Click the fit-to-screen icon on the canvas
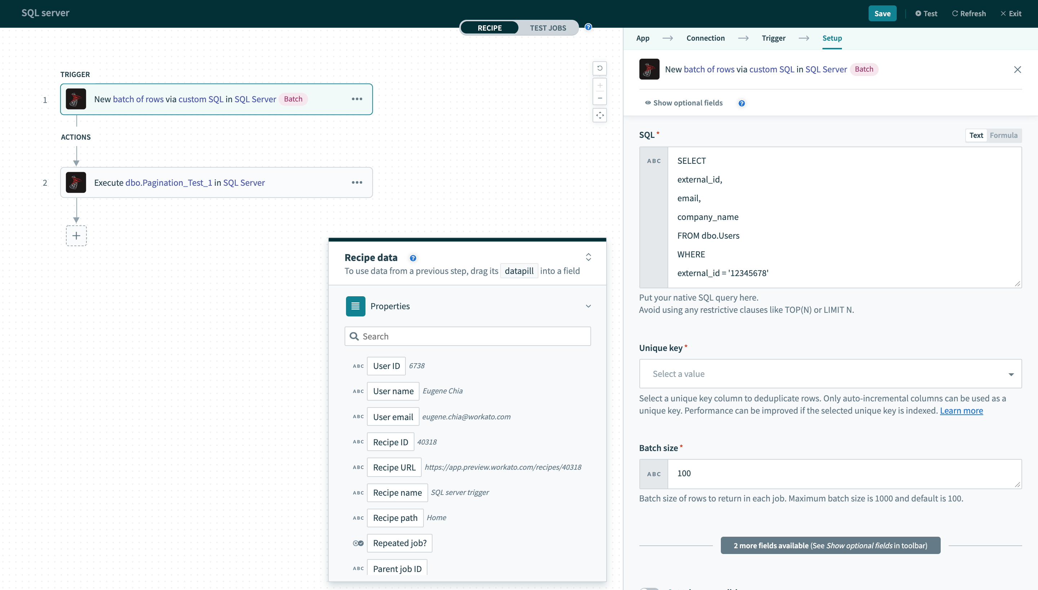This screenshot has width=1038, height=590. (x=600, y=115)
